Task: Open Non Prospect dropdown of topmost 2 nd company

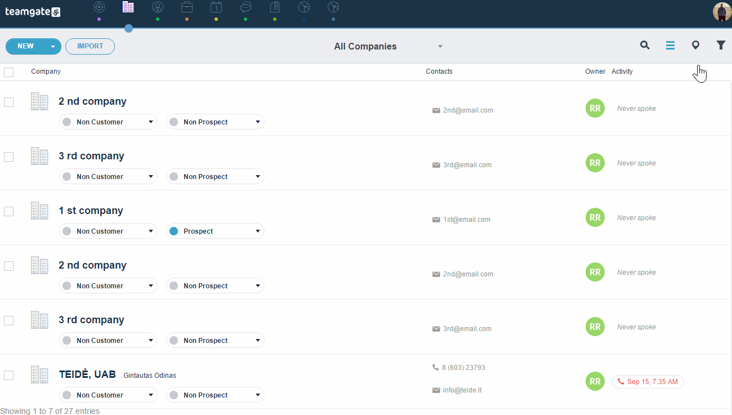Action: coord(215,122)
